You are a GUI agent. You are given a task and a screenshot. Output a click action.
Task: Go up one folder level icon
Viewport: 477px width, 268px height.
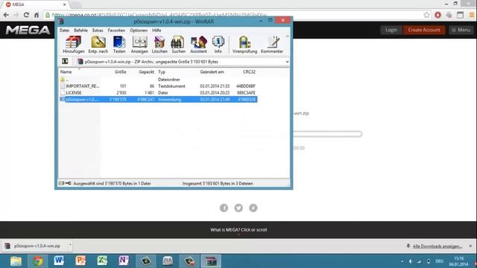[65, 61]
